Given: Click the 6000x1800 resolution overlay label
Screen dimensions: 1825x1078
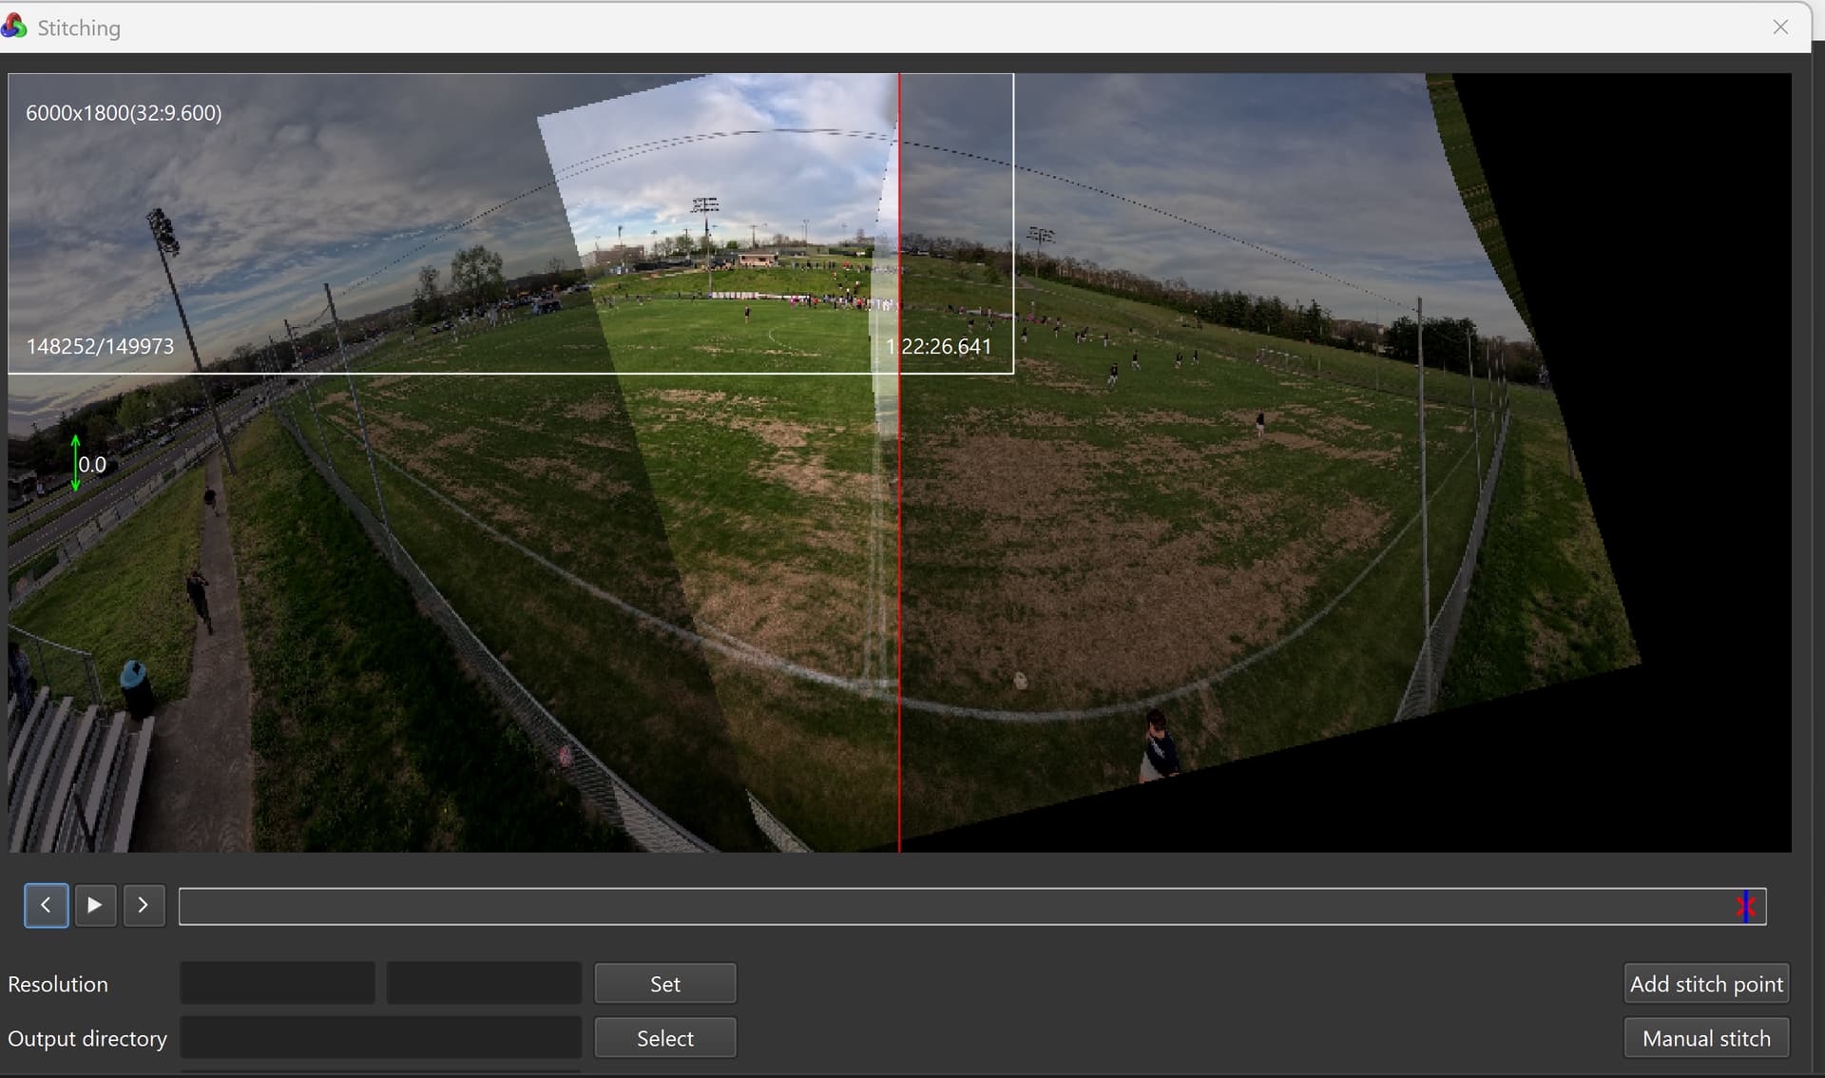Looking at the screenshot, I should [x=124, y=113].
